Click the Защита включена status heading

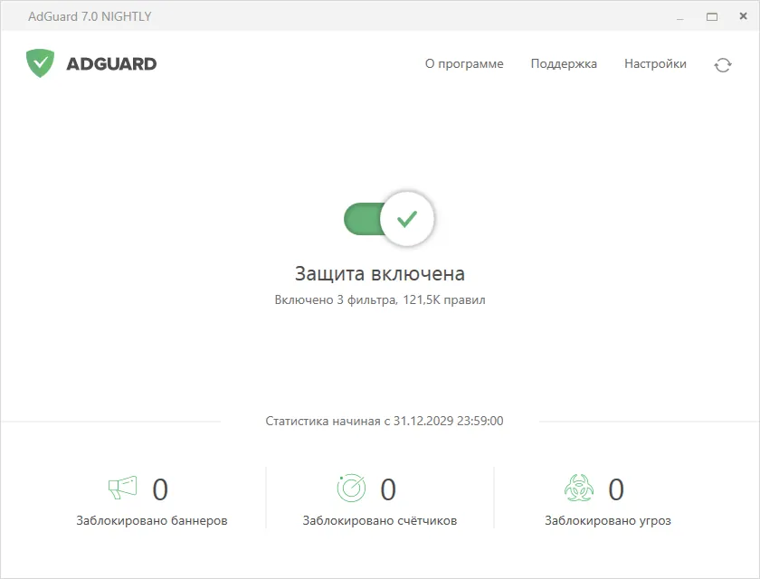pos(380,274)
